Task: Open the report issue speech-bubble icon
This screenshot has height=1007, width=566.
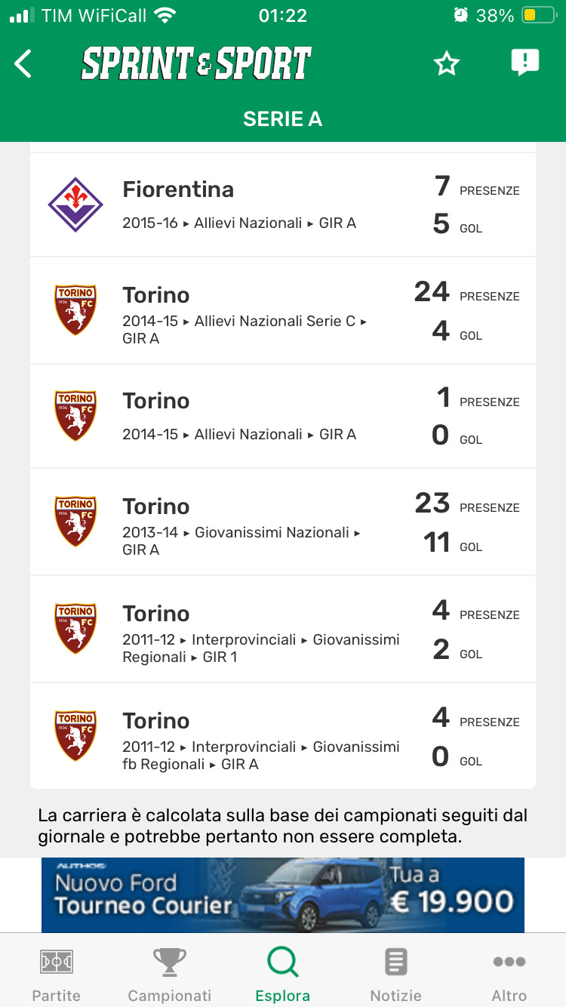Action: pyautogui.click(x=524, y=63)
